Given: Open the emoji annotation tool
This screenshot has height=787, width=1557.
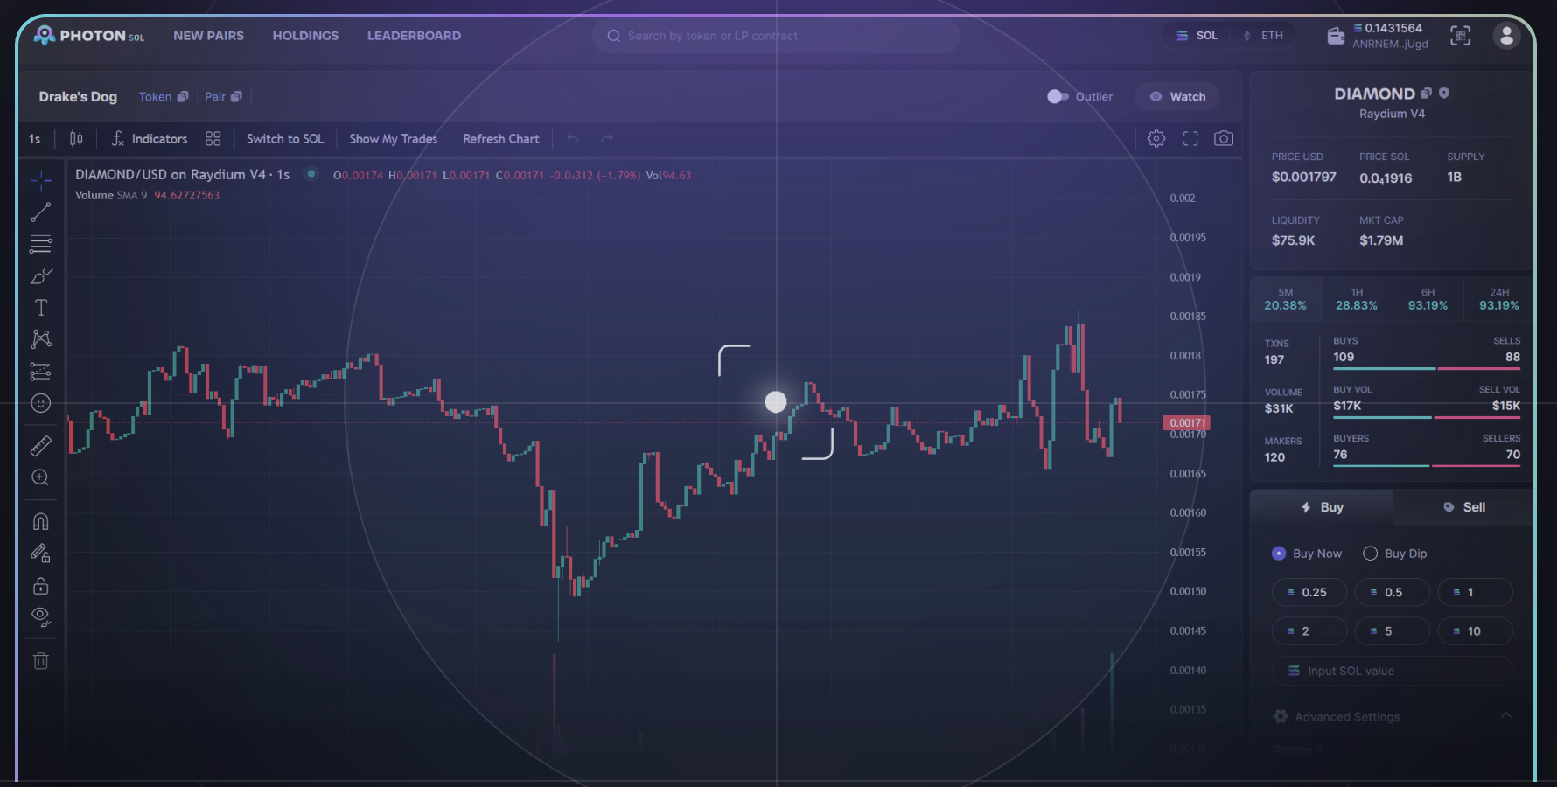Looking at the screenshot, I should coord(40,403).
